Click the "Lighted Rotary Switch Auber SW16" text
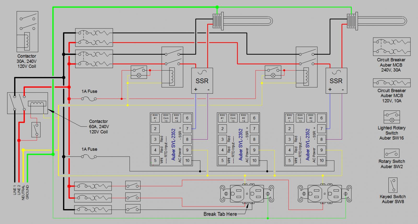Viewport: 418px width, 224px height. [x=392, y=133]
